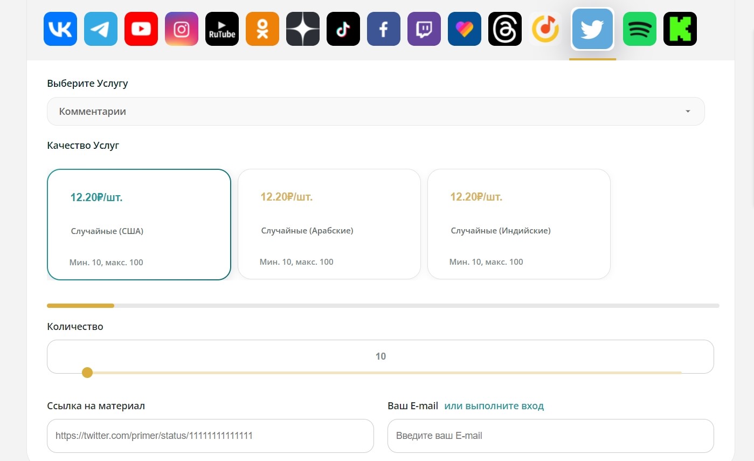Click the Выберите Услугу label

[x=88, y=84]
